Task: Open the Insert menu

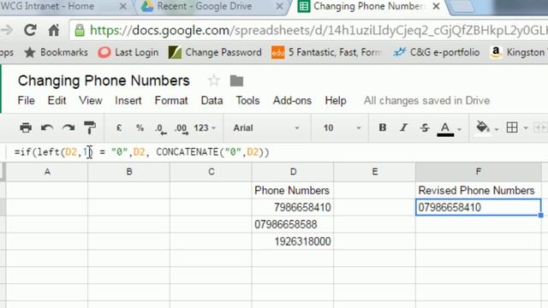Action: tap(128, 101)
